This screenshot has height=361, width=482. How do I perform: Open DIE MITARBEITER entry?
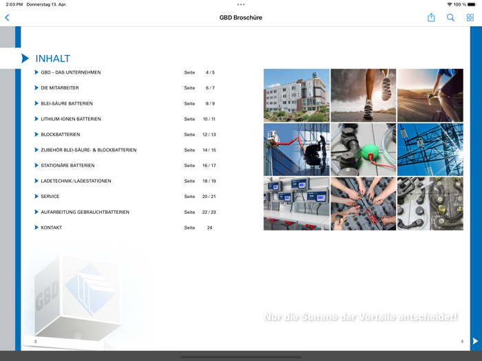[60, 88]
